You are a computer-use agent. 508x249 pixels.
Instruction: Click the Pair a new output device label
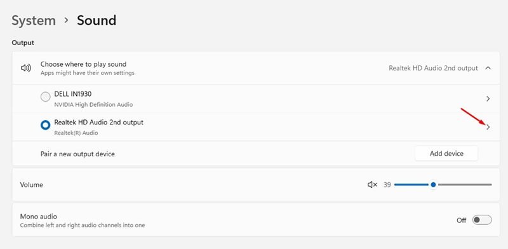click(77, 154)
